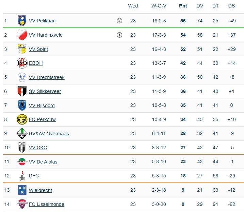Click the VV Hardinxveld club logo

(x=22, y=35)
